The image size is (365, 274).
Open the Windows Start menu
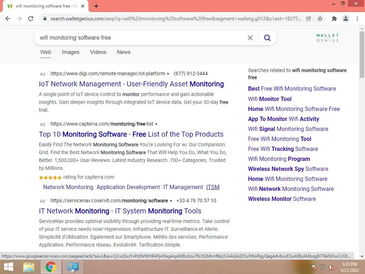pyautogui.click(x=9, y=267)
